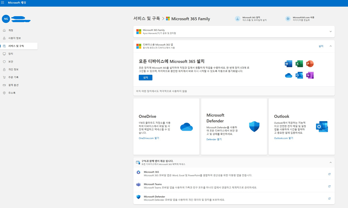Click the PowerPoint app icon
The image size is (348, 208).
(x=310, y=64)
